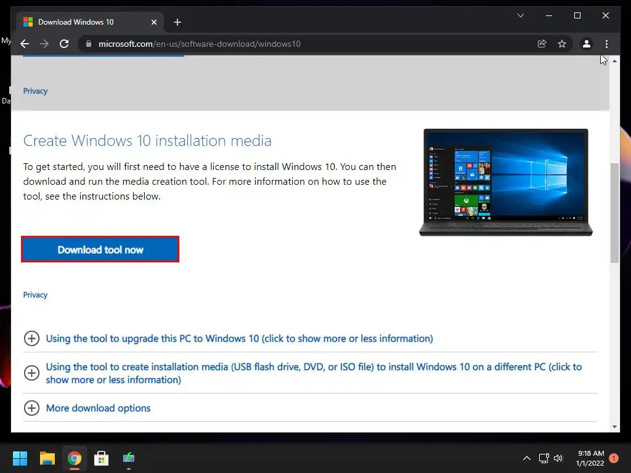Open the Chrome three-dot menu
Screen dimensions: 631x473
click(x=606, y=44)
